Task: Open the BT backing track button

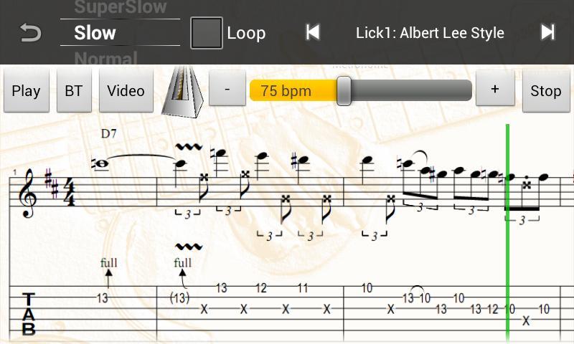Action: tap(74, 91)
